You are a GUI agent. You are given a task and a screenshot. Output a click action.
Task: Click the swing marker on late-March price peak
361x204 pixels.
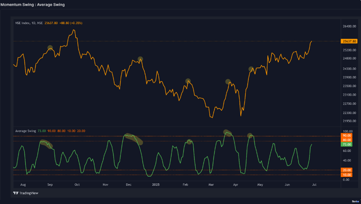[228, 81]
